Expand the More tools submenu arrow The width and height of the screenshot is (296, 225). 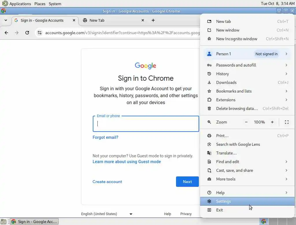pos(286,179)
